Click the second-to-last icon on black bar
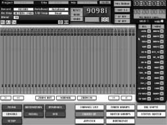The image size is (167, 125). point(60,22)
